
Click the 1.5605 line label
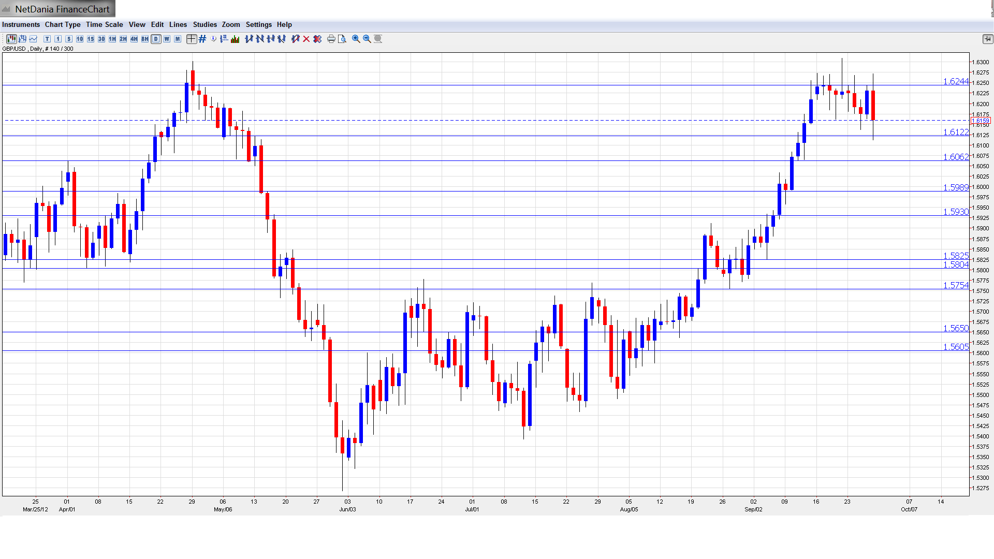pos(956,347)
